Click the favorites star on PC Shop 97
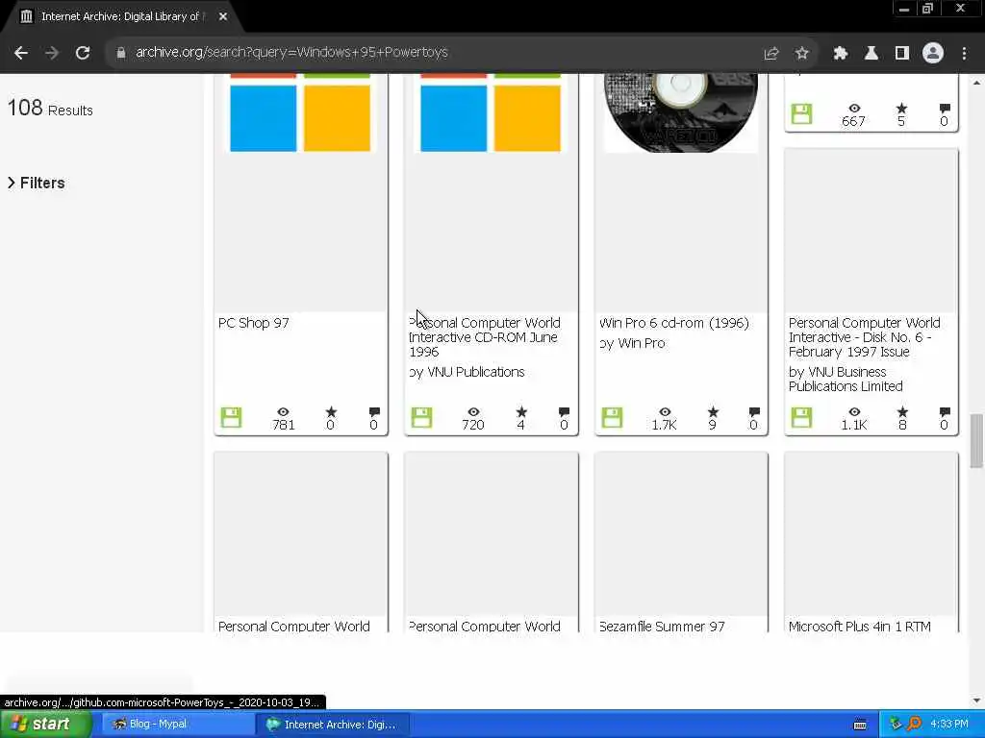Image resolution: width=985 pixels, height=738 pixels. (x=331, y=411)
